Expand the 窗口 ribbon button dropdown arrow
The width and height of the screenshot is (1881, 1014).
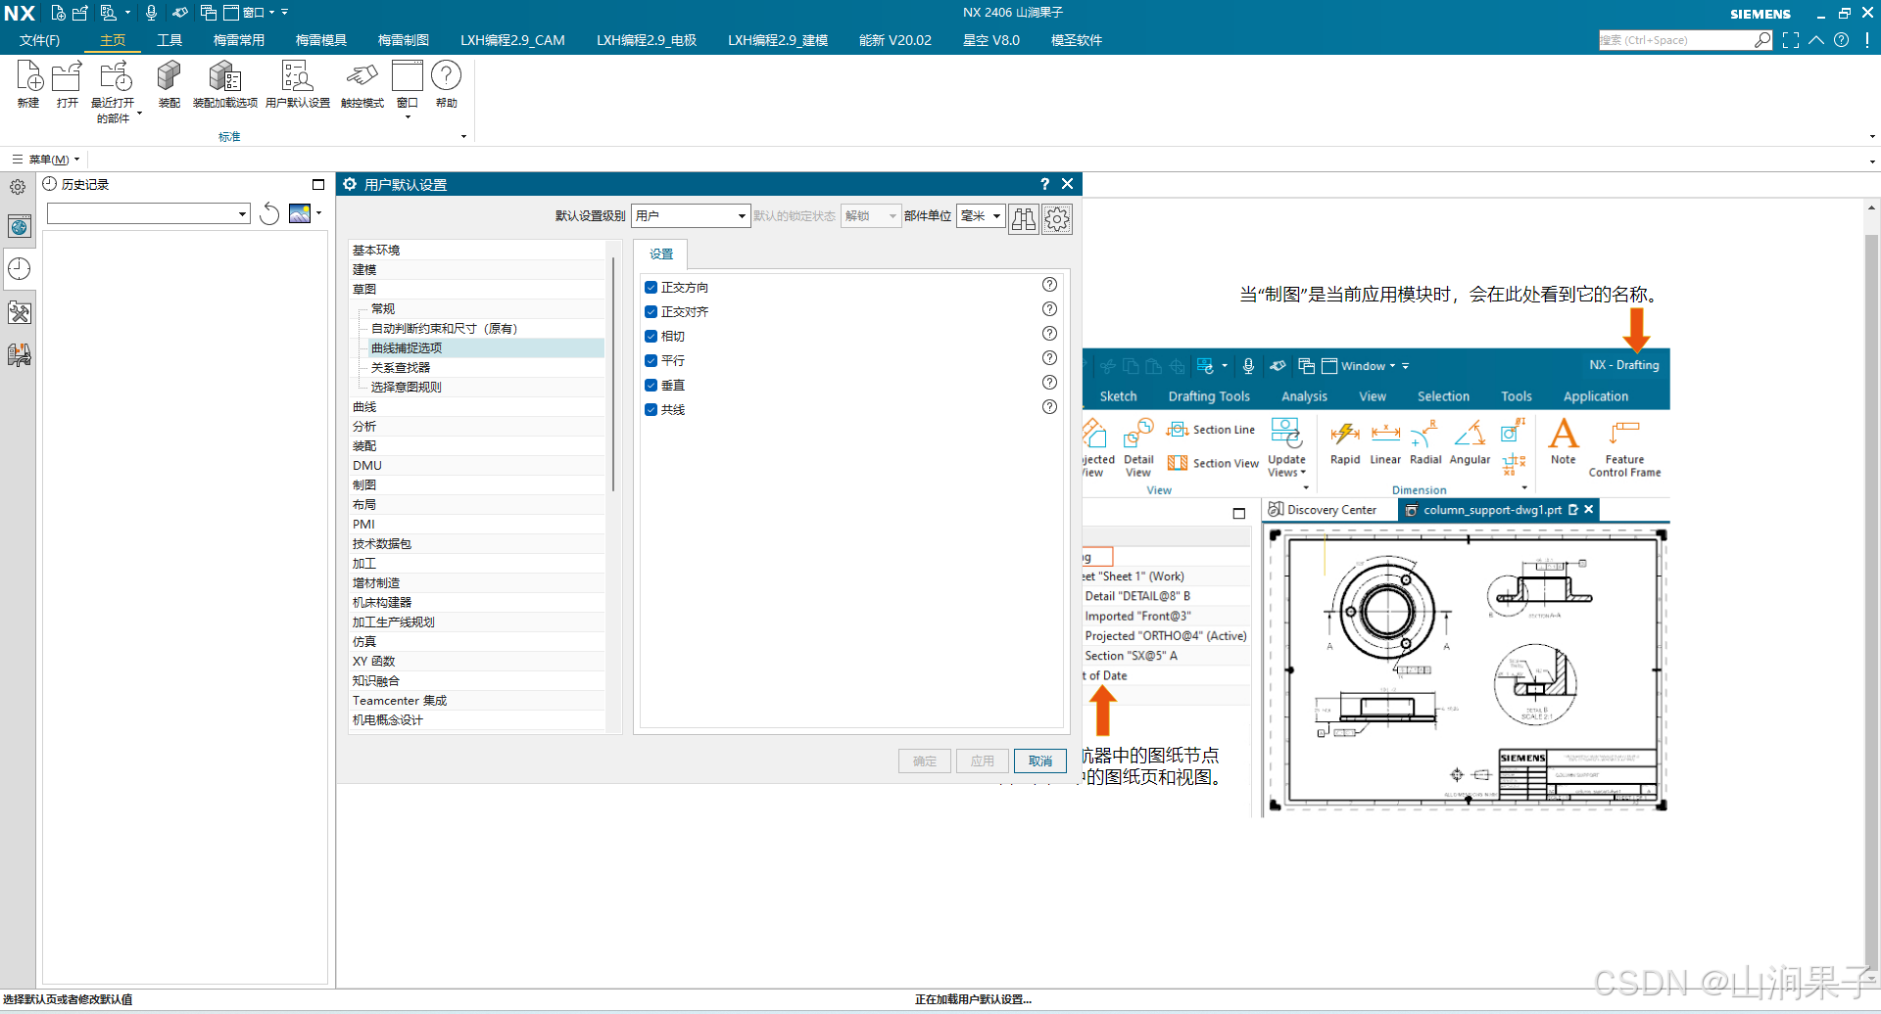click(408, 117)
